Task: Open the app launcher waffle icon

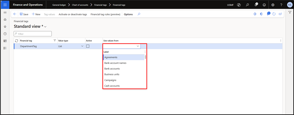Action: [x=5, y=5]
